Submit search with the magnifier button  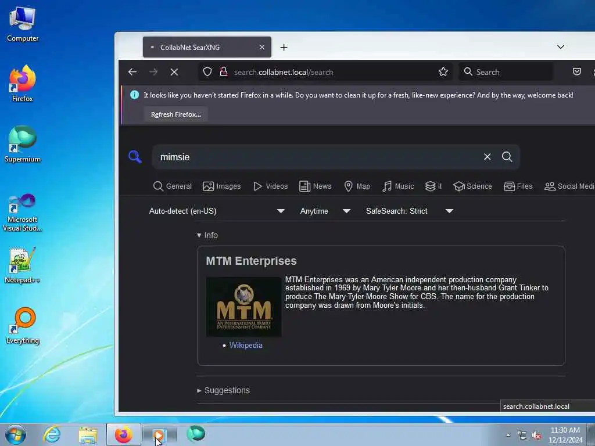507,157
